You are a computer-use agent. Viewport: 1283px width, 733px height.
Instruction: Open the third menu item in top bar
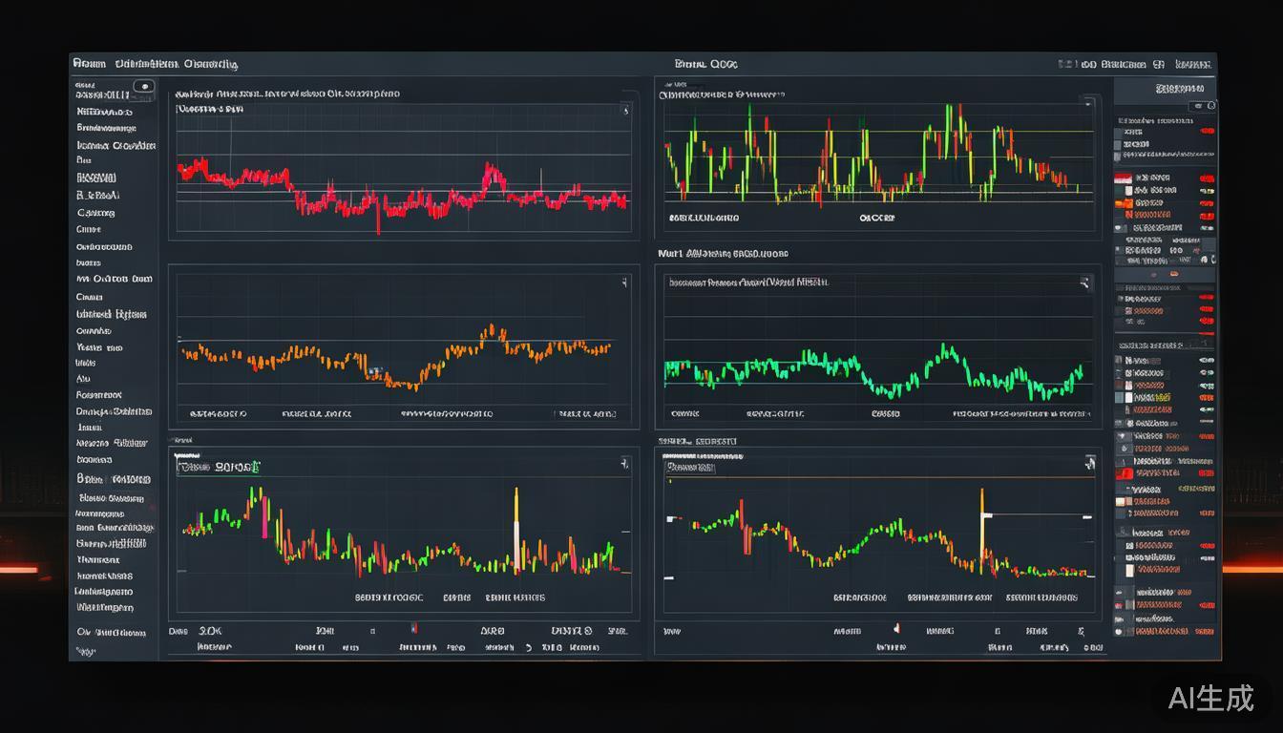[x=204, y=64]
